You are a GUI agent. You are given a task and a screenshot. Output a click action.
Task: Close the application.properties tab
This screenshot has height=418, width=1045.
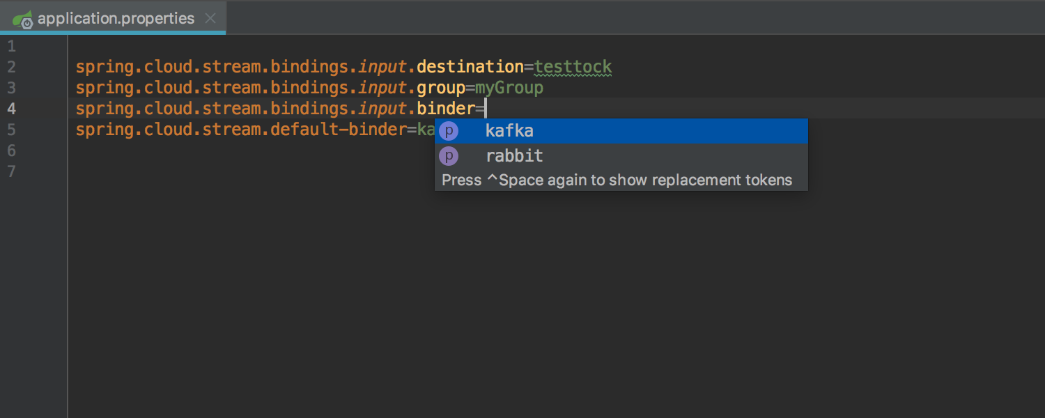(210, 19)
